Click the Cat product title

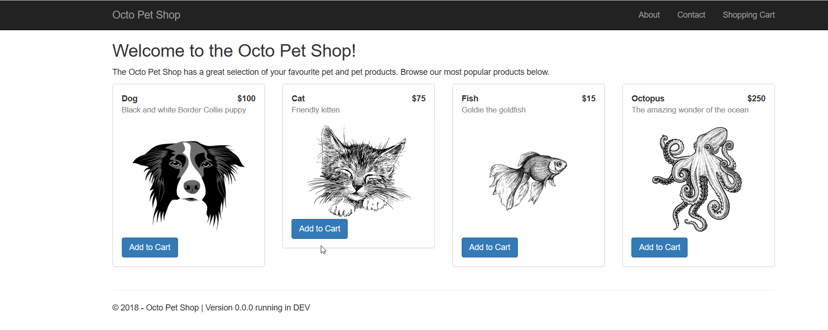pyautogui.click(x=298, y=99)
